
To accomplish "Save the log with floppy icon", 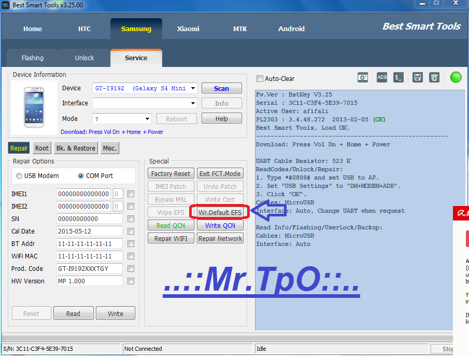I will (417, 77).
